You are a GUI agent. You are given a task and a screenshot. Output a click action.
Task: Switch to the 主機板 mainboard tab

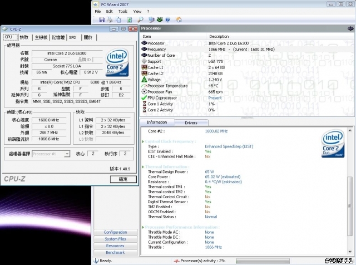point(41,37)
